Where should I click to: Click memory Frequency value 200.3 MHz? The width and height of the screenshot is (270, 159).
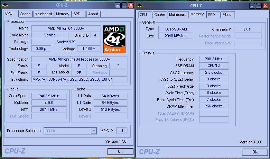tap(214, 59)
